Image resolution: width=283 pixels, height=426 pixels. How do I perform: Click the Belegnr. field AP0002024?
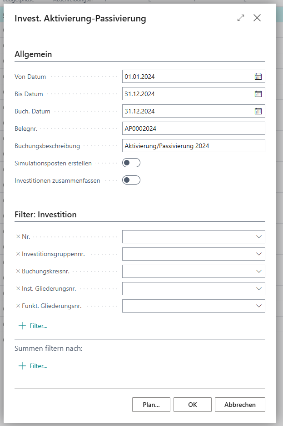[194, 128]
